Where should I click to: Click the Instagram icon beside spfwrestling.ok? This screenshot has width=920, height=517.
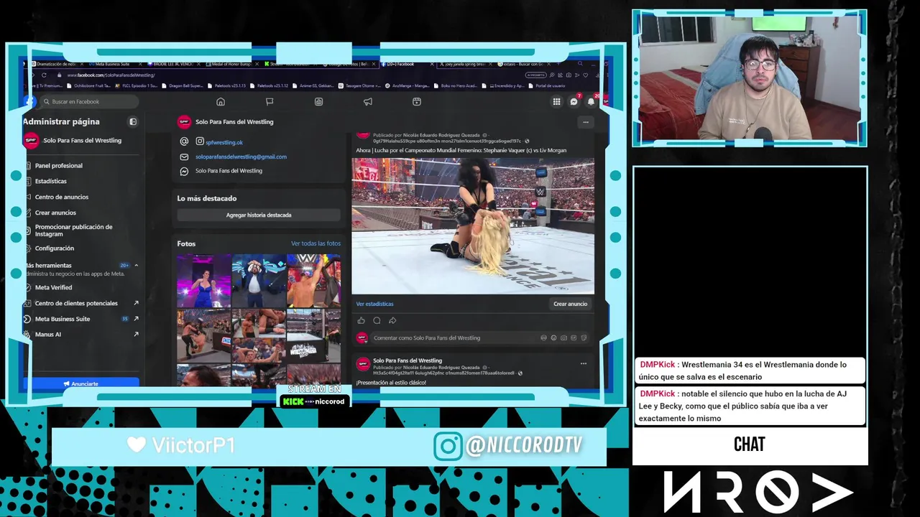(x=200, y=142)
